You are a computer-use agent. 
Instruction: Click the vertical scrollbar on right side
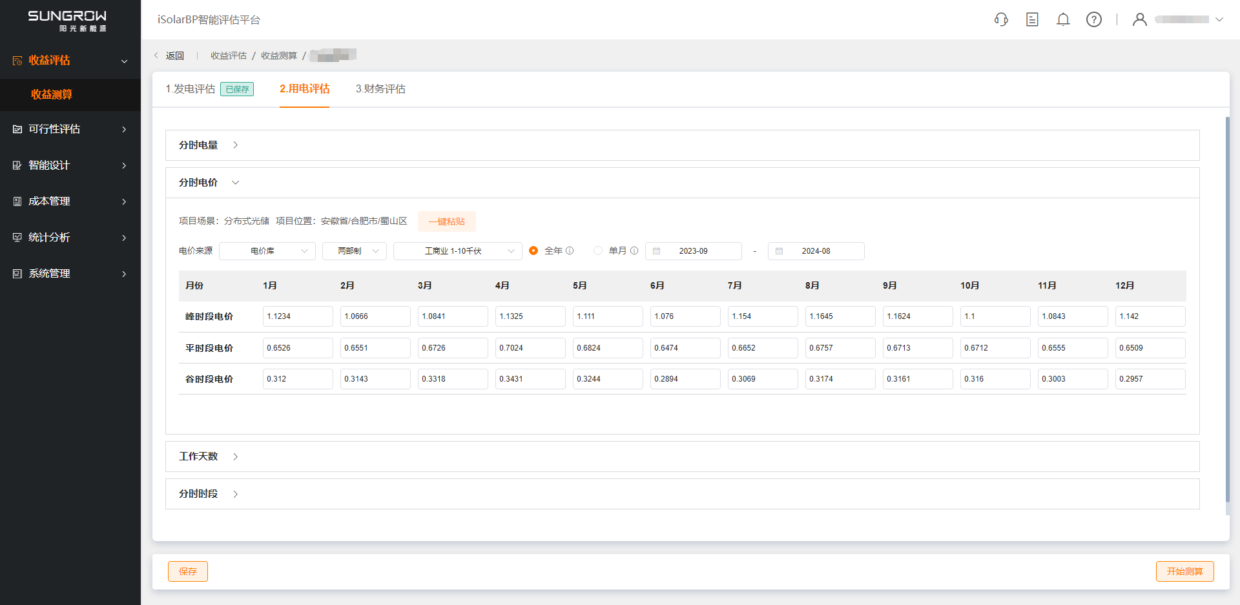click(1227, 310)
